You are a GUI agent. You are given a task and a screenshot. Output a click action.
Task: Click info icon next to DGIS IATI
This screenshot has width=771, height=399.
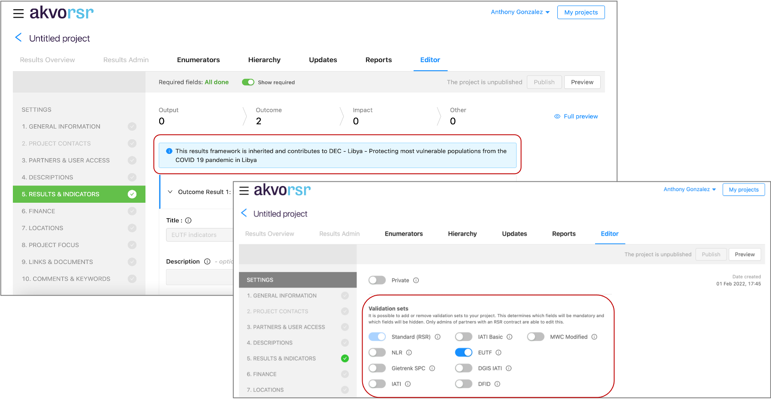coord(509,368)
